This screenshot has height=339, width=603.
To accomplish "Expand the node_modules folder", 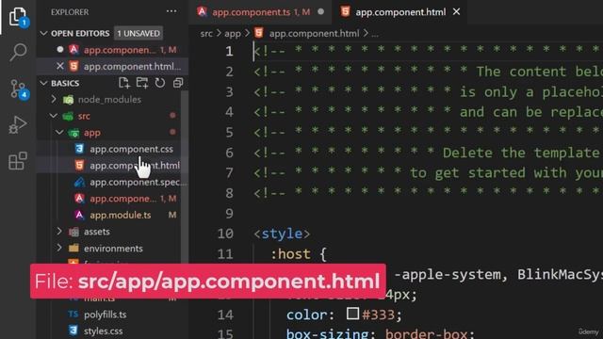I will [54, 100].
